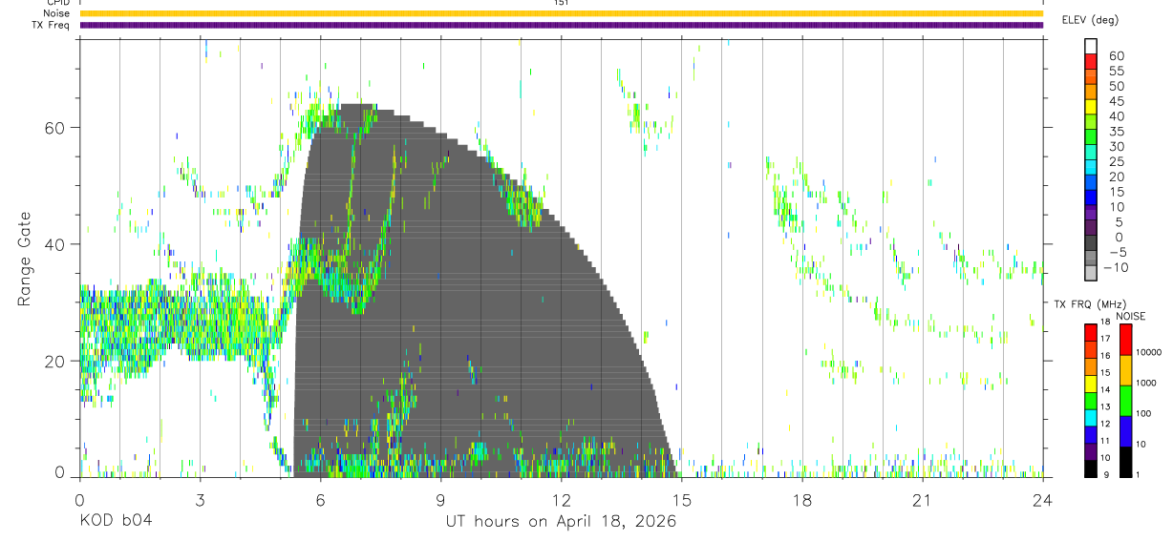This screenshot has height=541, width=1173.
Task: Click the x-axis hour tick label "6"
Action: tap(320, 499)
